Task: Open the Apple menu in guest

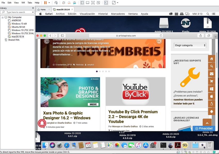Action: coord(40,14)
